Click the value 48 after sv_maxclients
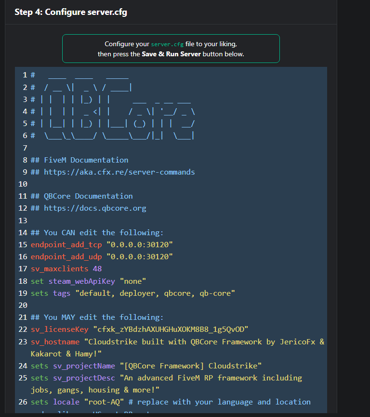 [x=97, y=269]
